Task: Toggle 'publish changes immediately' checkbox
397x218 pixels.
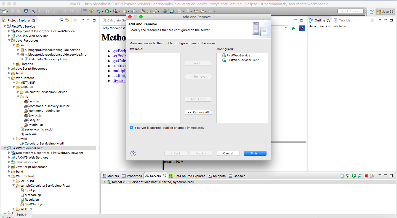Action: pos(131,128)
